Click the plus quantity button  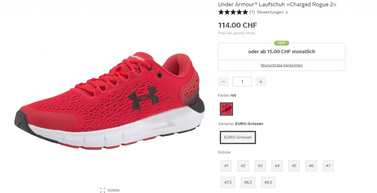coord(261,82)
